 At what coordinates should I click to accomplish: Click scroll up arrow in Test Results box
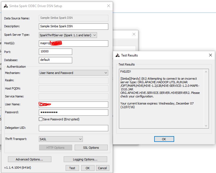coord(206,72)
